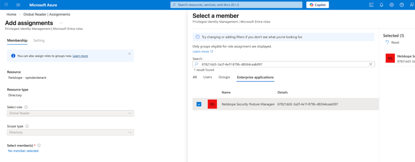This screenshot has width=415, height=162.
Task: Click the NS avatar in Selected panel
Action: coord(390,58)
